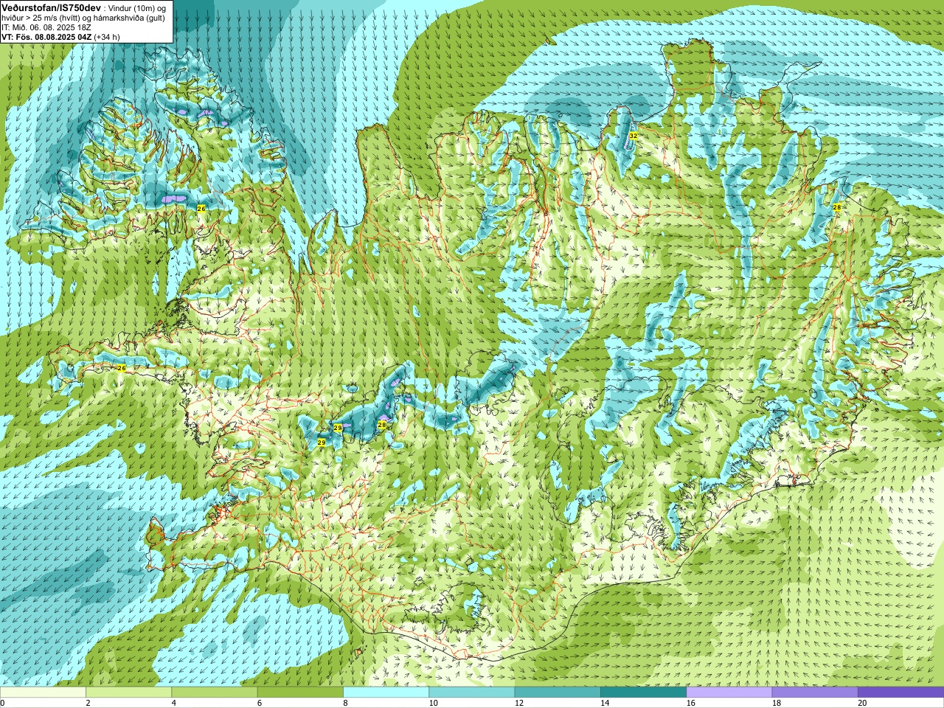Screen dimensions: 944x708
Task: Select the 18–20 m/s purple legend swatch
Action: pyautogui.click(x=814, y=693)
